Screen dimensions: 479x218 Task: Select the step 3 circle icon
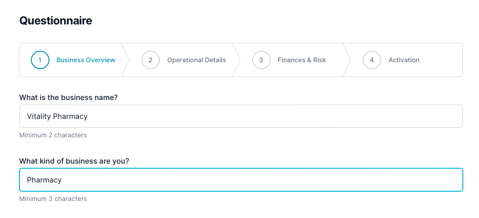(x=261, y=60)
